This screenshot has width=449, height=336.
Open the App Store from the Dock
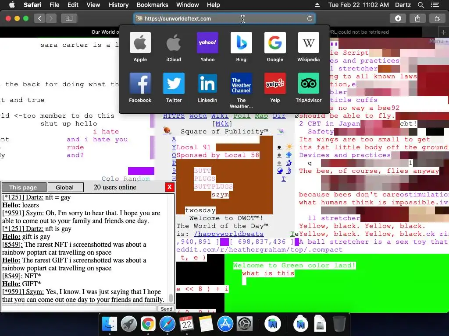point(225,324)
